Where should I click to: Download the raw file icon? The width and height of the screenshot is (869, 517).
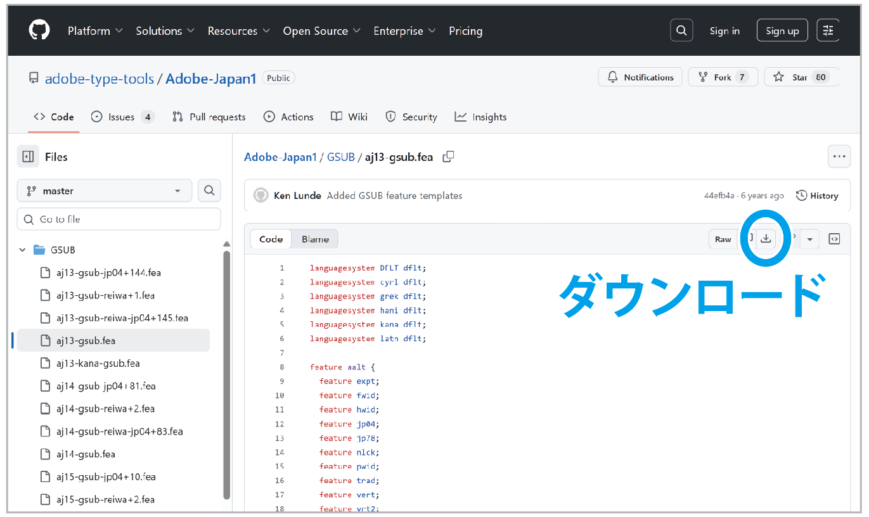click(x=766, y=239)
